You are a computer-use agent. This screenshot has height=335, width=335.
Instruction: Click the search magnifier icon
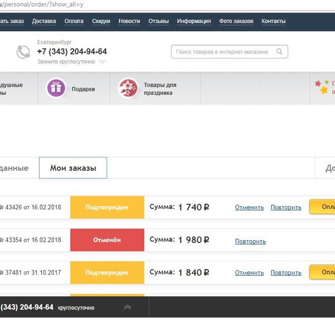(x=279, y=51)
